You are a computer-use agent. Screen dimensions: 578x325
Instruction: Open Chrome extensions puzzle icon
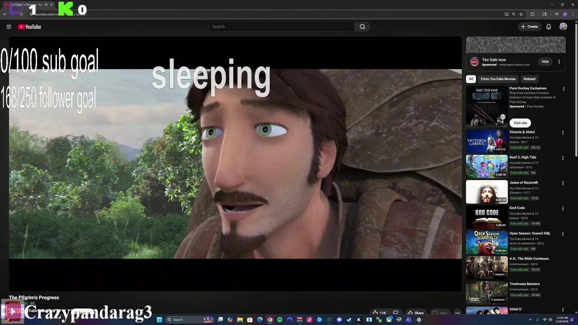pyautogui.click(x=532, y=14)
